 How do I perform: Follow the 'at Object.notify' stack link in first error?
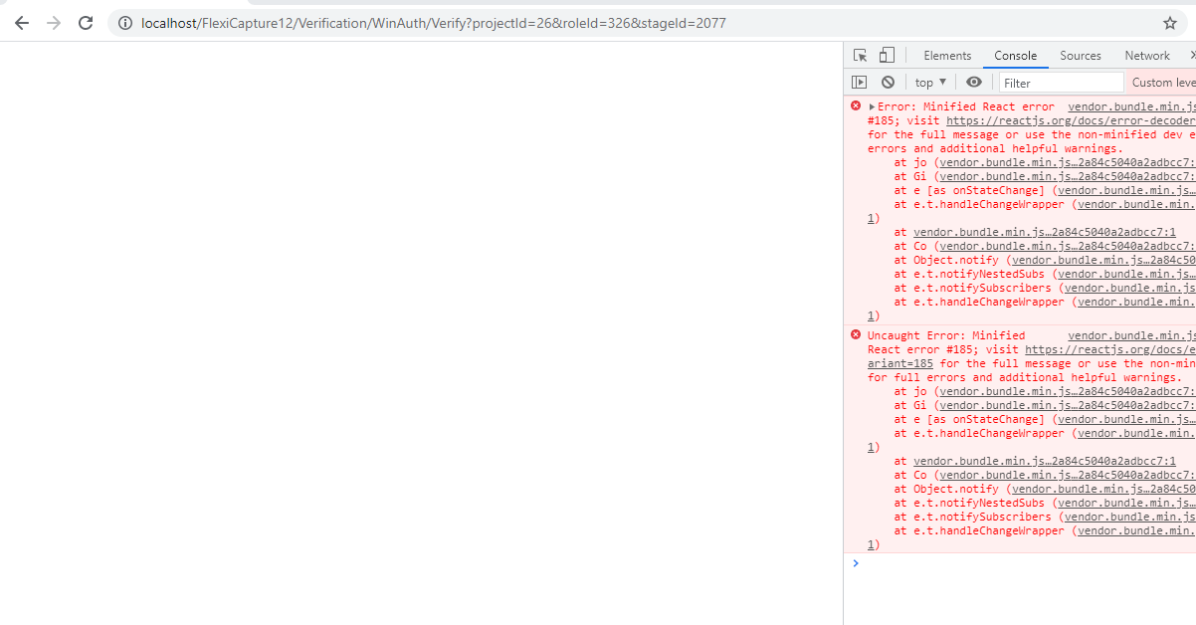pos(1103,260)
